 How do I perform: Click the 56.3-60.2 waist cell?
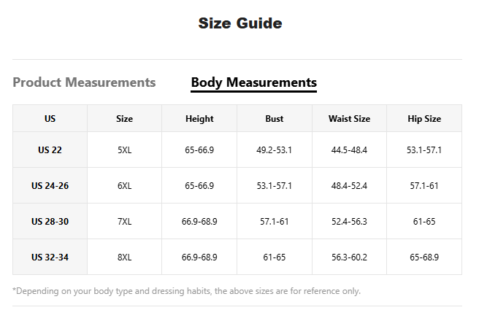349,257
